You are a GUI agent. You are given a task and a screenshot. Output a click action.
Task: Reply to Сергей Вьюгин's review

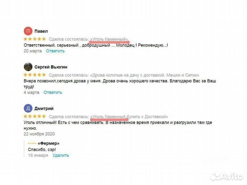53,92
